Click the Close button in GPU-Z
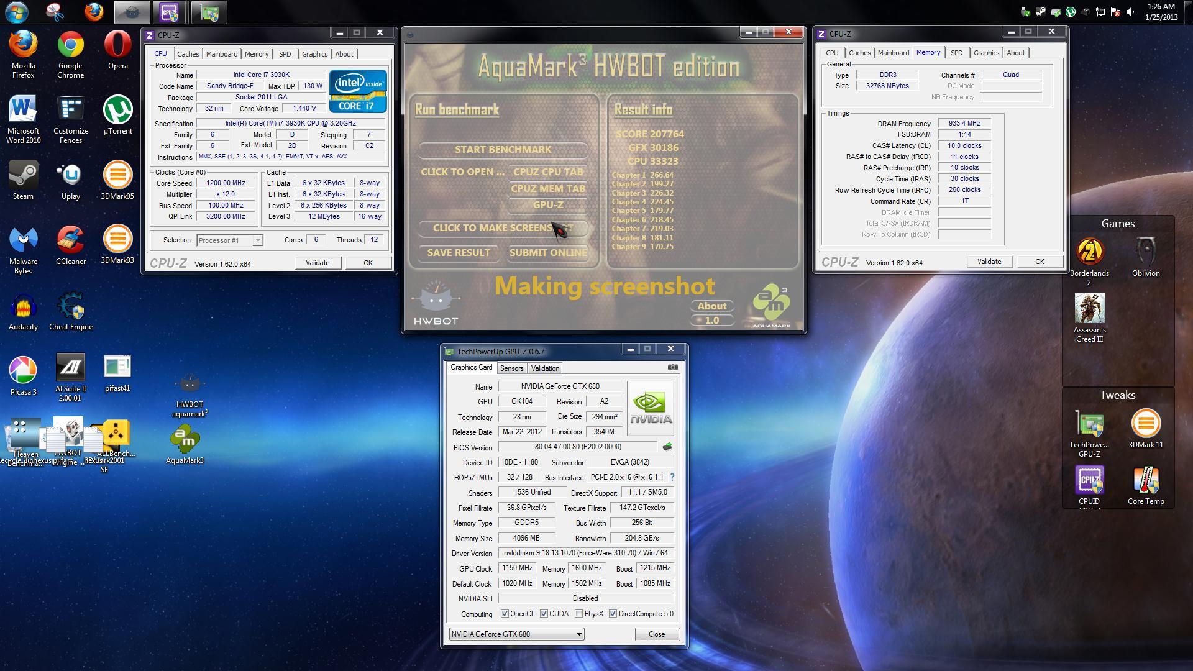 [x=657, y=634]
